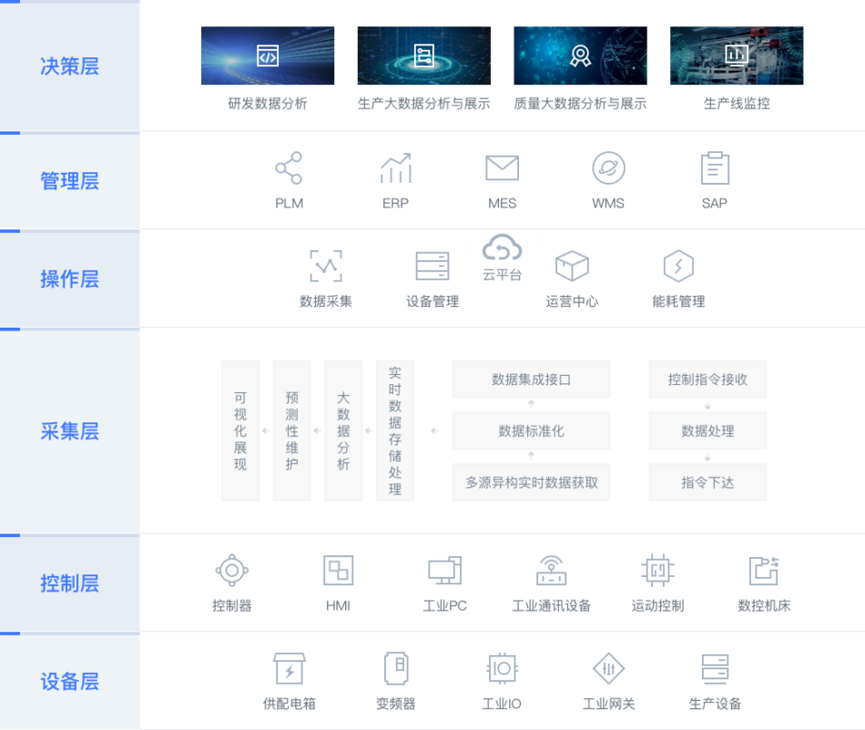865x730 pixels.
Task: Click the SAP clipboard icon
Action: (715, 167)
